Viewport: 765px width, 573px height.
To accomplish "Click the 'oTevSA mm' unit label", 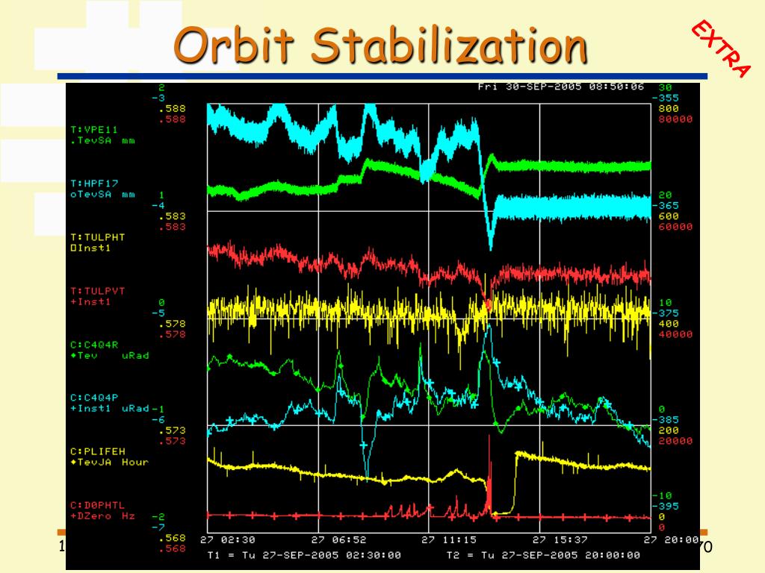I will coord(102,195).
